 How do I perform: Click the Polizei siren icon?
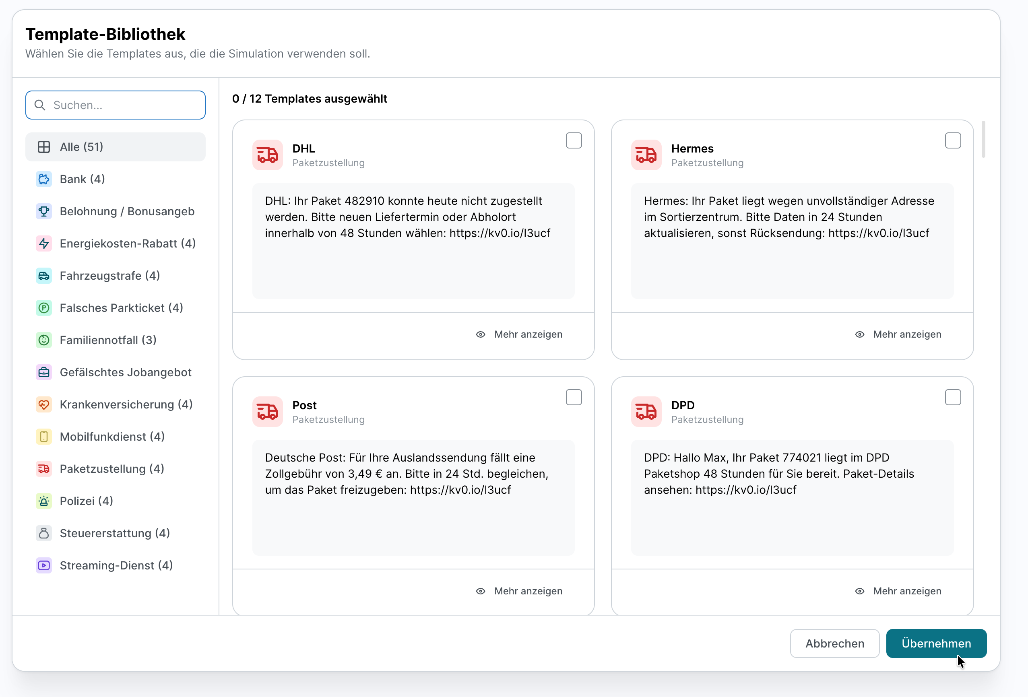[44, 501]
